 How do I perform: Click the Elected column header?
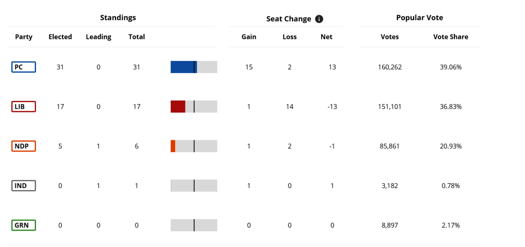coord(60,37)
